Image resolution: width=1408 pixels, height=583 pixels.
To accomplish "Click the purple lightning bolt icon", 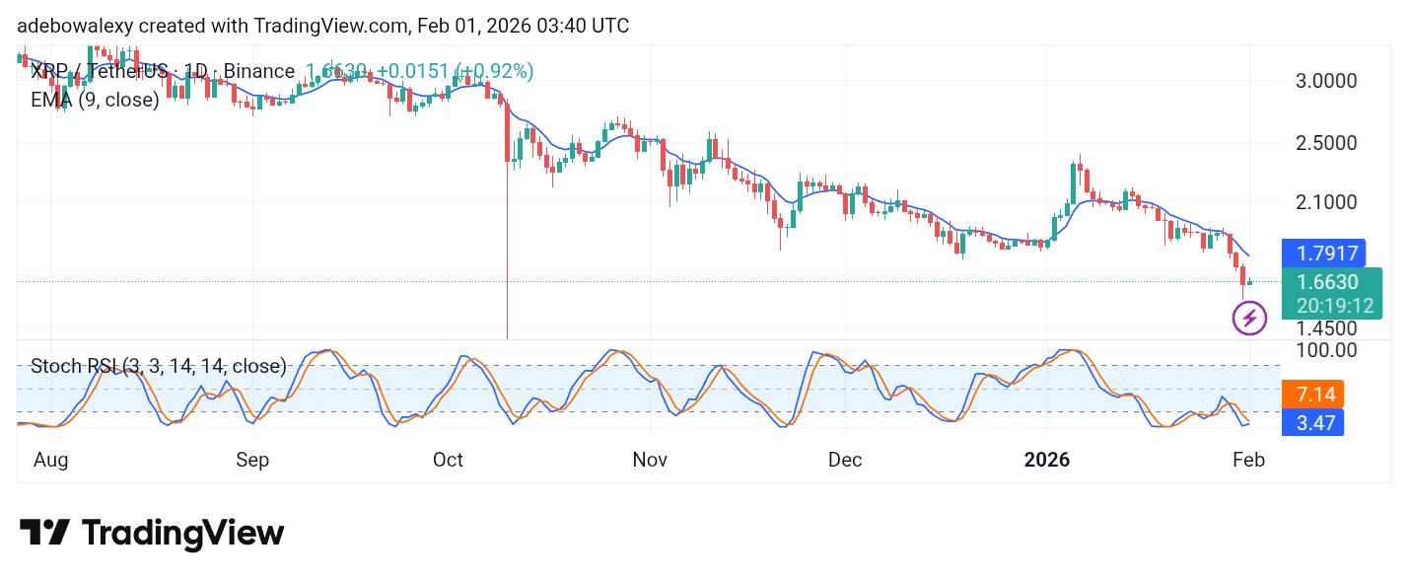I will coord(1249,318).
